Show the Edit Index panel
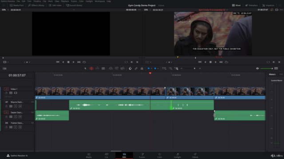Screen dimensions: 284x159 (x=55, y=5)
